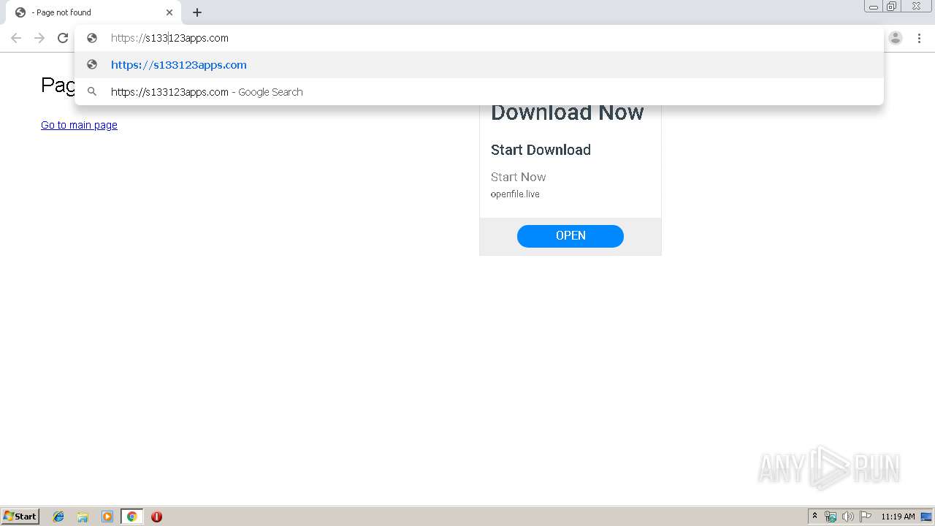Reload the current page

[x=63, y=38]
